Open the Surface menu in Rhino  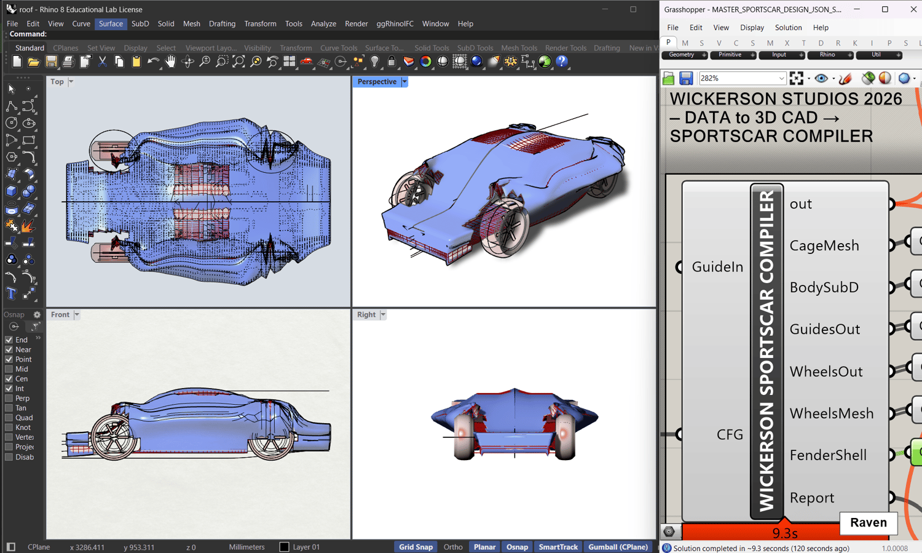pos(111,23)
